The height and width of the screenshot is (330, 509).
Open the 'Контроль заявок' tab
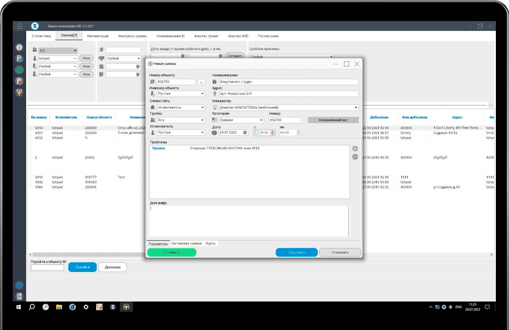(132, 36)
